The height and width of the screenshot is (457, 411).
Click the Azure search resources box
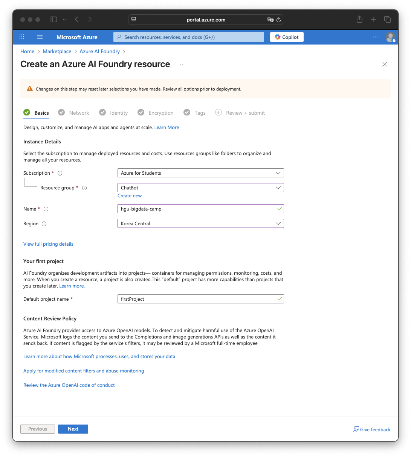[x=189, y=37]
